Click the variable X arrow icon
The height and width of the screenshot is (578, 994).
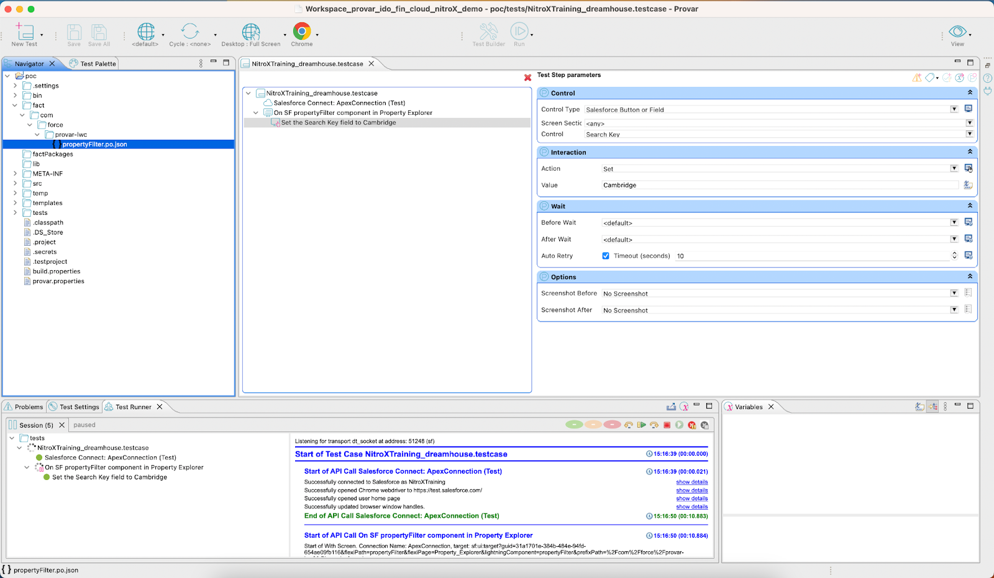pos(959,78)
